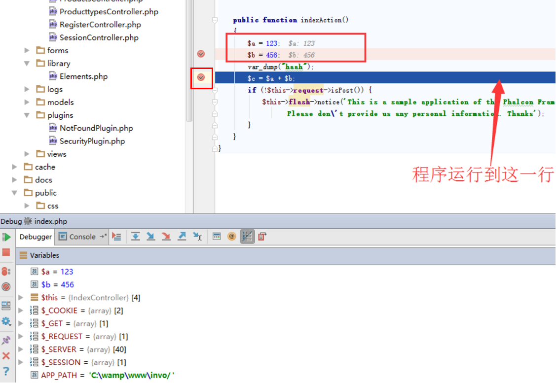Click the Step Over arrow icon
Screen dimensions: 556x383
136,236
